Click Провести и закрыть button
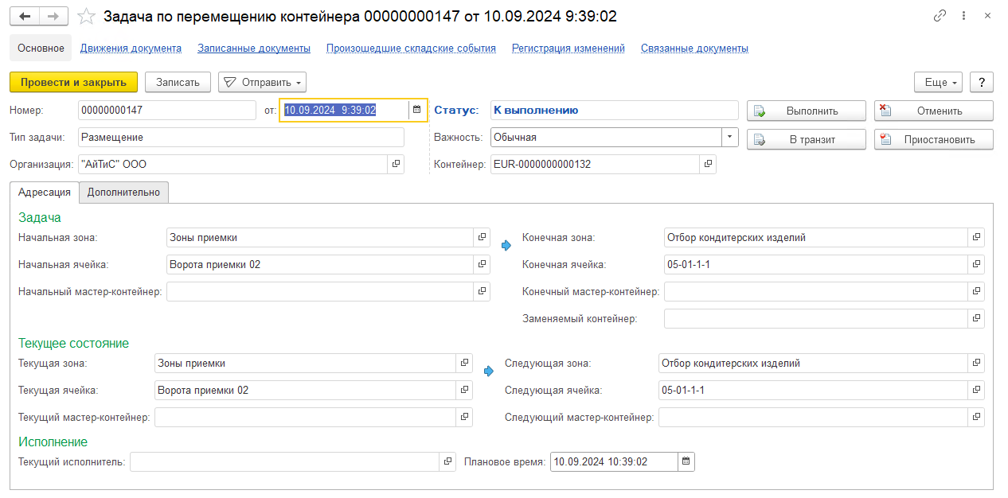1008x498 pixels. click(73, 82)
